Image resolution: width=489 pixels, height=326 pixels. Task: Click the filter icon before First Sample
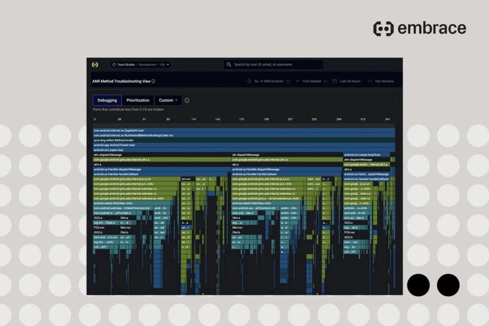pos(297,82)
